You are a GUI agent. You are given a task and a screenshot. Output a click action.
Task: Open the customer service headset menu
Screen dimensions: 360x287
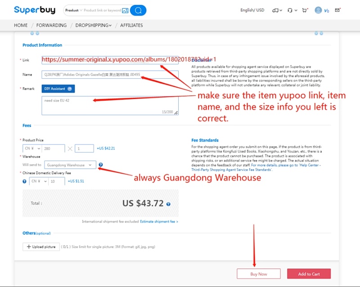(x=292, y=10)
